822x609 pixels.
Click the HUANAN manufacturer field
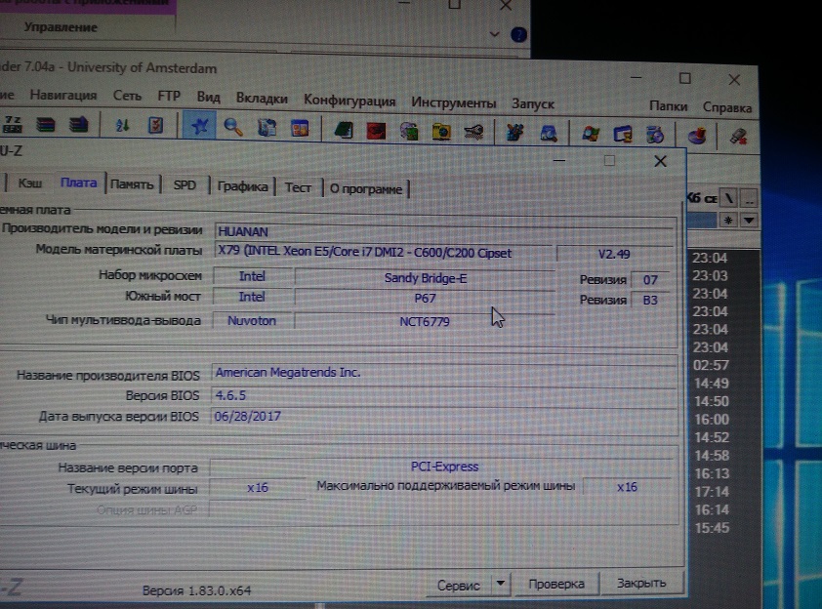pos(444,231)
